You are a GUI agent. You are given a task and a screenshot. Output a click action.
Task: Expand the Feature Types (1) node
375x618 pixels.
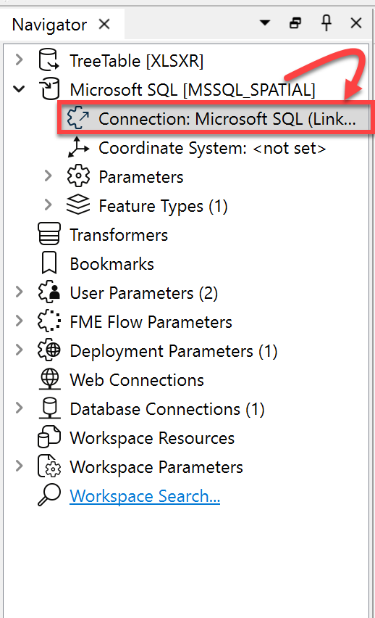point(48,205)
